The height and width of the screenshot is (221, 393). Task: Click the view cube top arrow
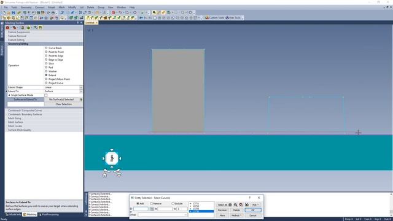(112, 150)
